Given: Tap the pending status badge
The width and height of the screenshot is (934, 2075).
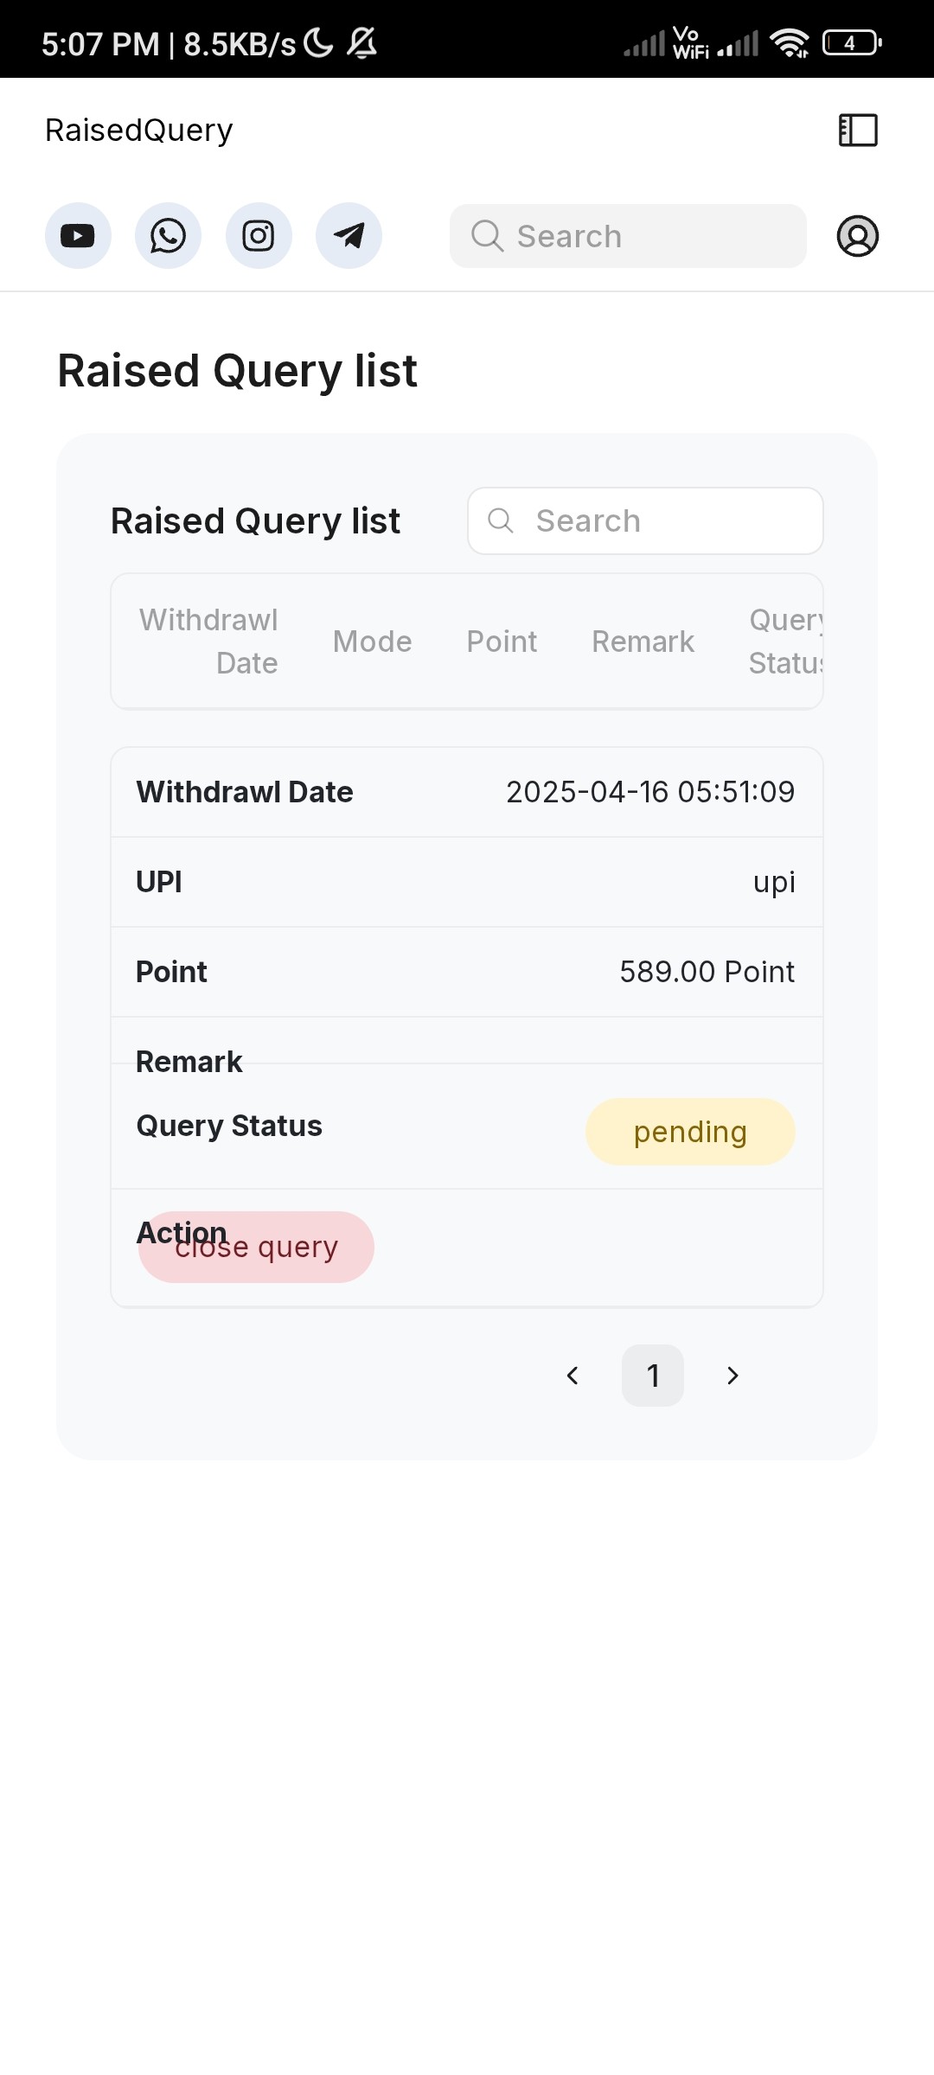Looking at the screenshot, I should tap(690, 1132).
